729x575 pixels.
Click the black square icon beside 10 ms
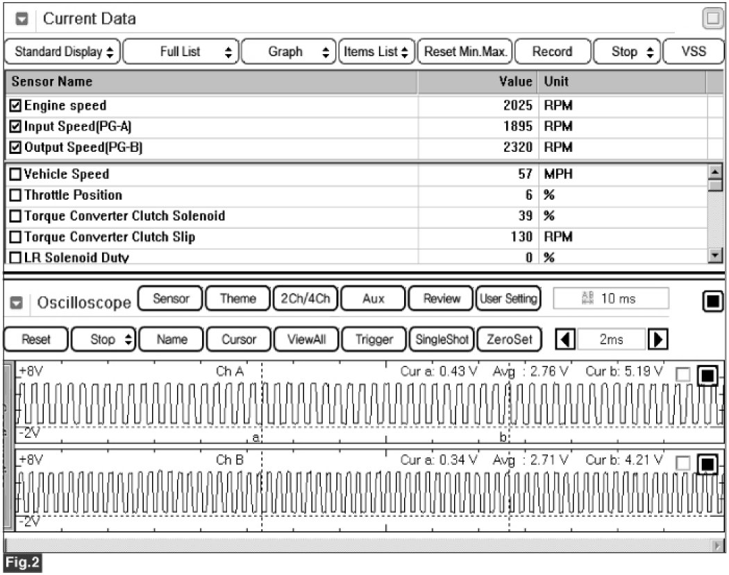coord(713,302)
